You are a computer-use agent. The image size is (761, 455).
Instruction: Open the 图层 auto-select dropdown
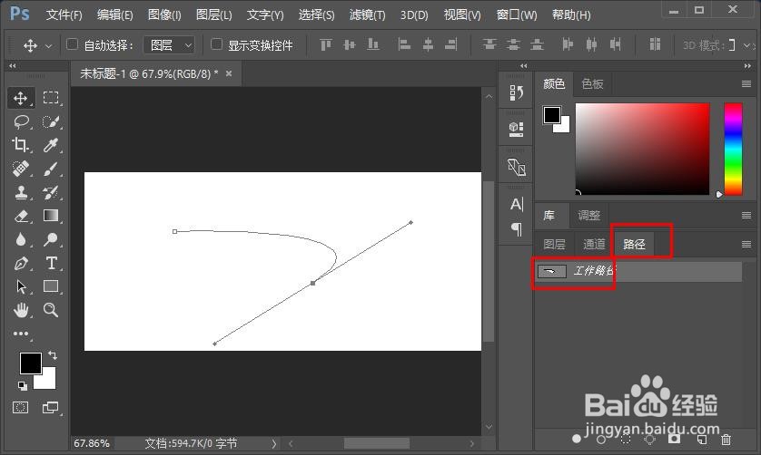coord(170,45)
